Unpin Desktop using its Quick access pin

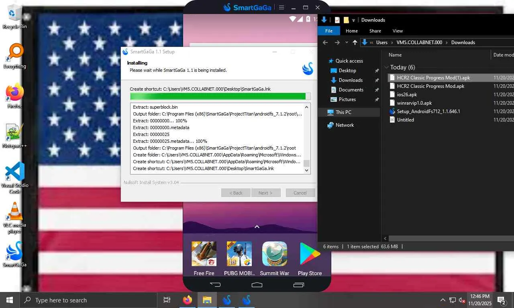click(377, 71)
